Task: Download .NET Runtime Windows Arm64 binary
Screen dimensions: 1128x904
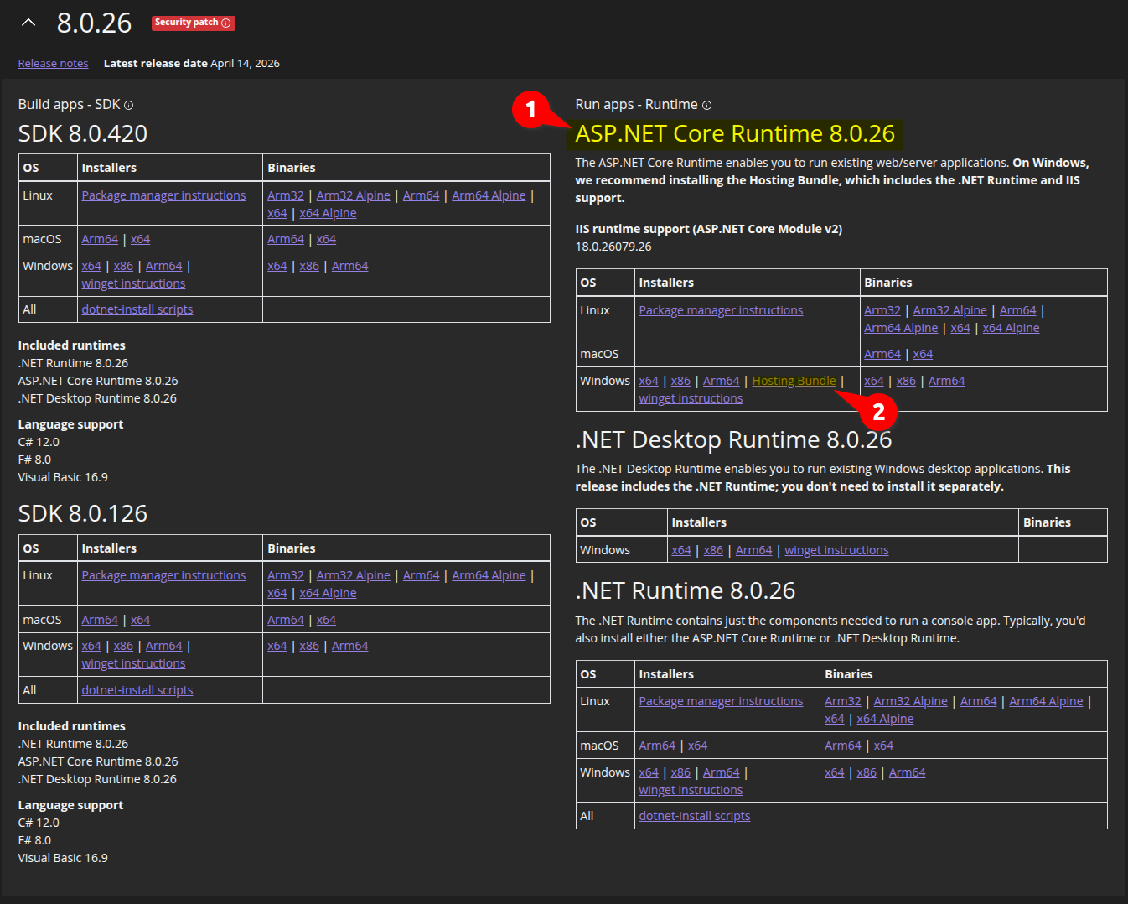Action: tap(908, 772)
